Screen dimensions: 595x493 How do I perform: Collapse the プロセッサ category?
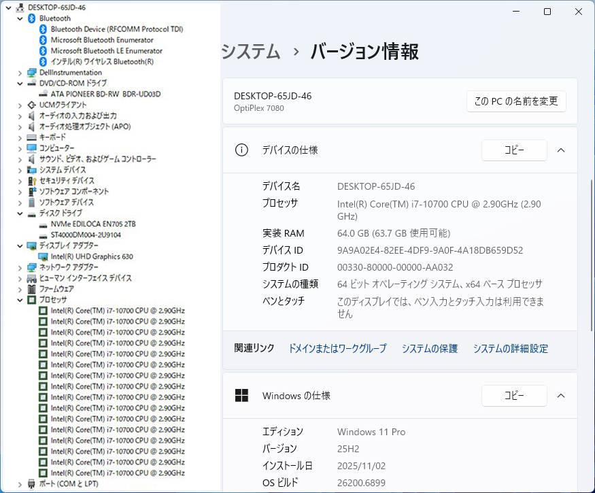pos(21,299)
